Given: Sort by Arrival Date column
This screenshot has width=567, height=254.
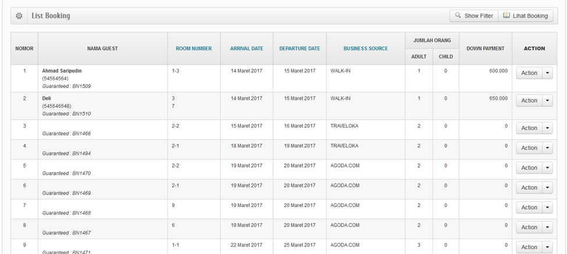Looking at the screenshot, I should (x=247, y=49).
